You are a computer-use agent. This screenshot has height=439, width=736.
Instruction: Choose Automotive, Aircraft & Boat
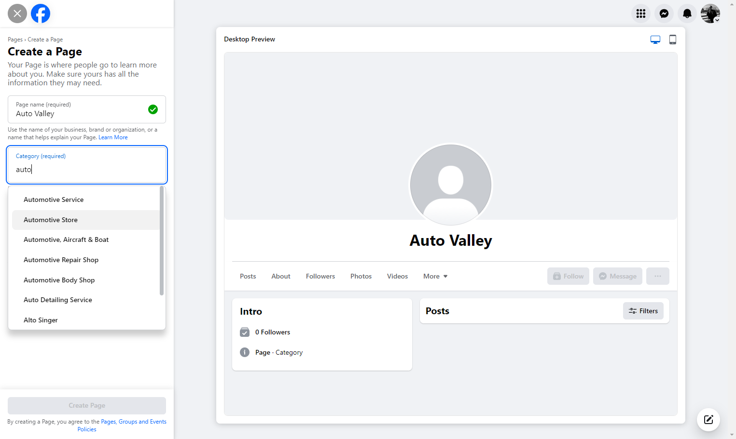pos(86,239)
